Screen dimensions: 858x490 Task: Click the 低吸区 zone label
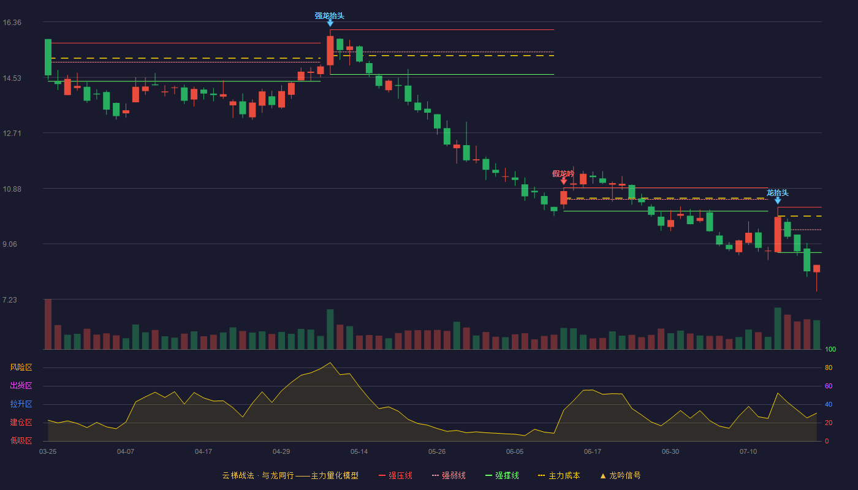[21, 440]
